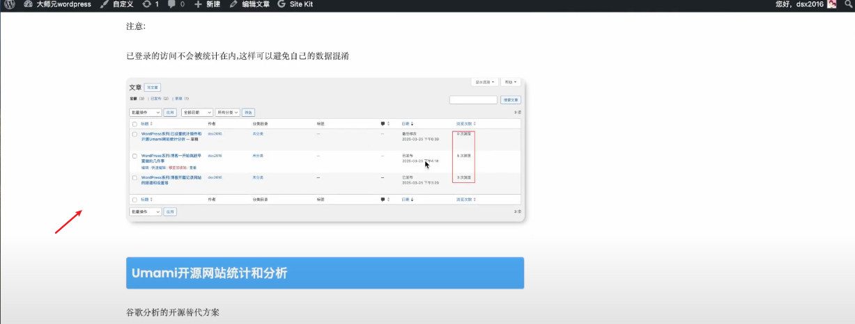This screenshot has height=324, width=855.
Task: Select the checkbox in the table footer row
Action: click(134, 200)
